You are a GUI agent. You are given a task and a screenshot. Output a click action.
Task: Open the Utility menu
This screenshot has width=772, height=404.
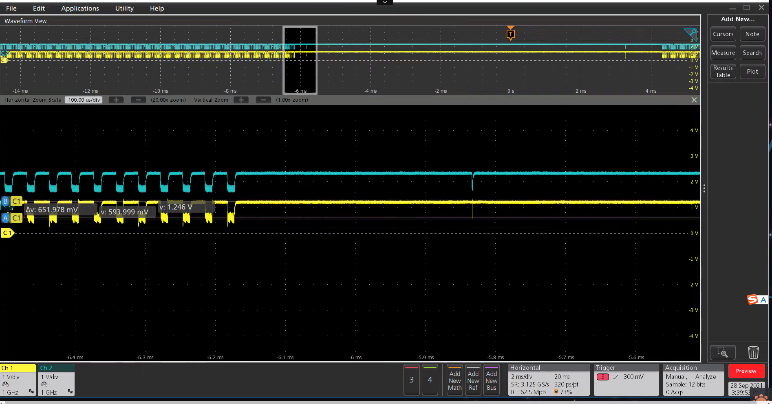[x=124, y=8]
